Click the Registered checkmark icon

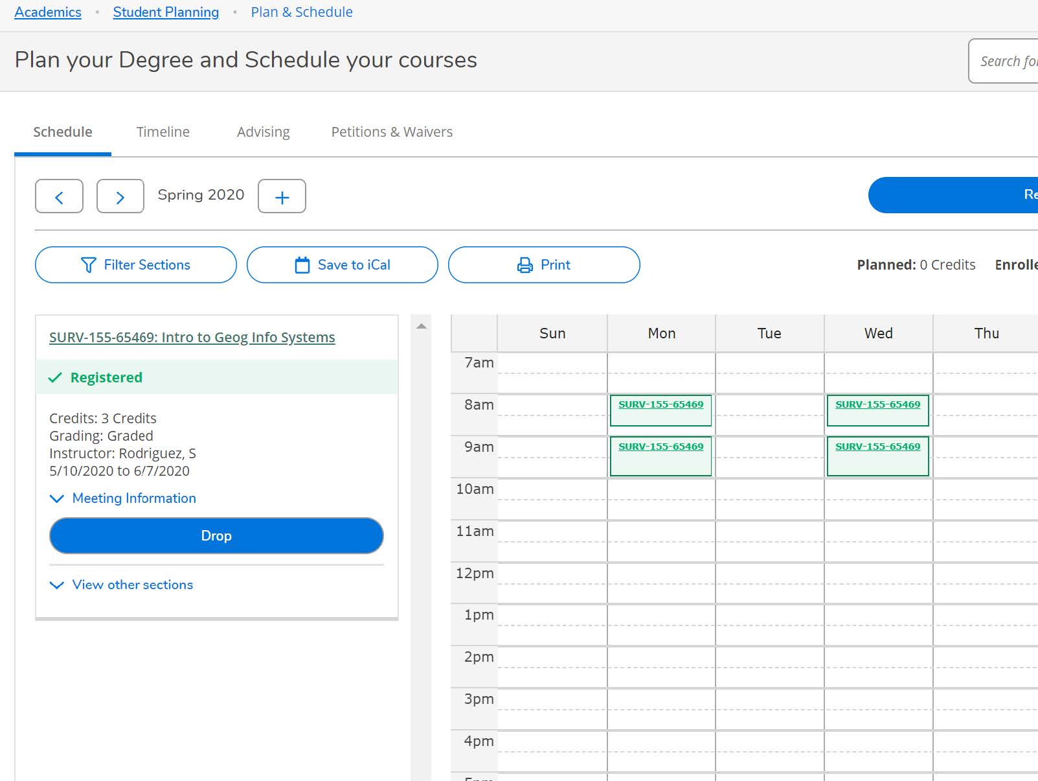tap(55, 377)
